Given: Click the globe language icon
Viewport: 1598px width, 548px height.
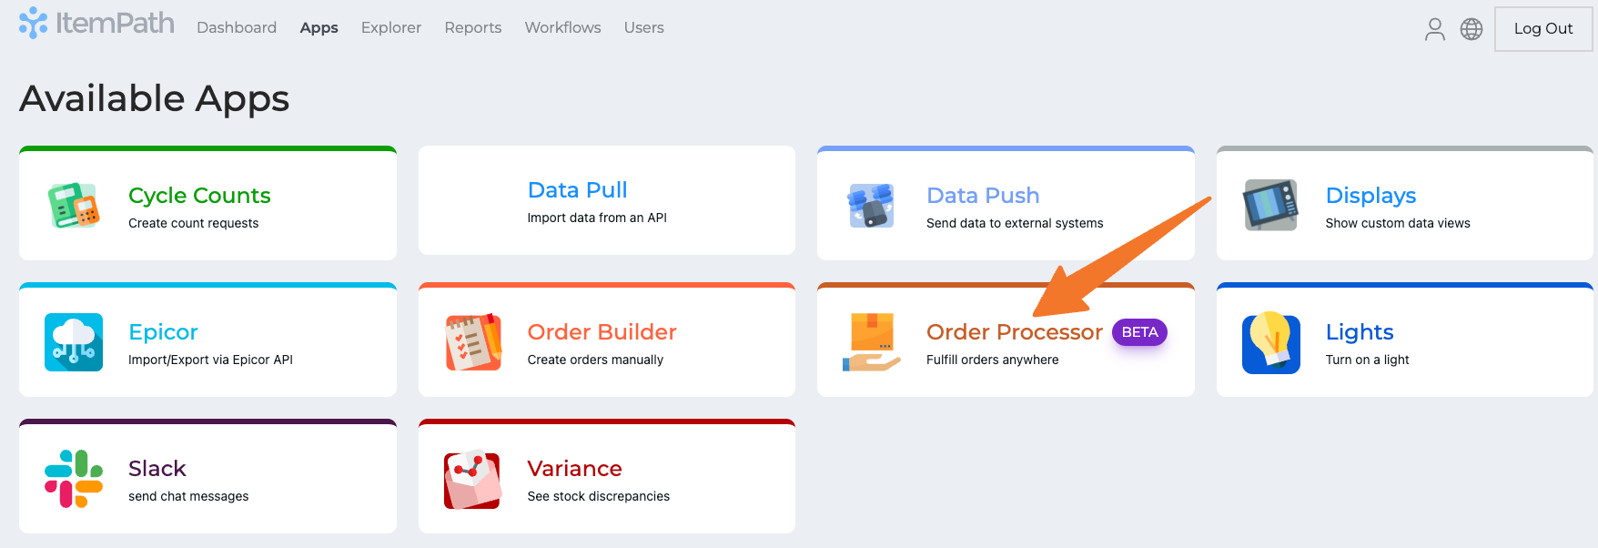Looking at the screenshot, I should pyautogui.click(x=1471, y=29).
